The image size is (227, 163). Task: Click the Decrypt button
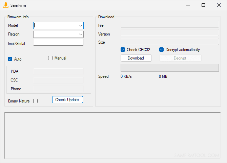(180, 58)
